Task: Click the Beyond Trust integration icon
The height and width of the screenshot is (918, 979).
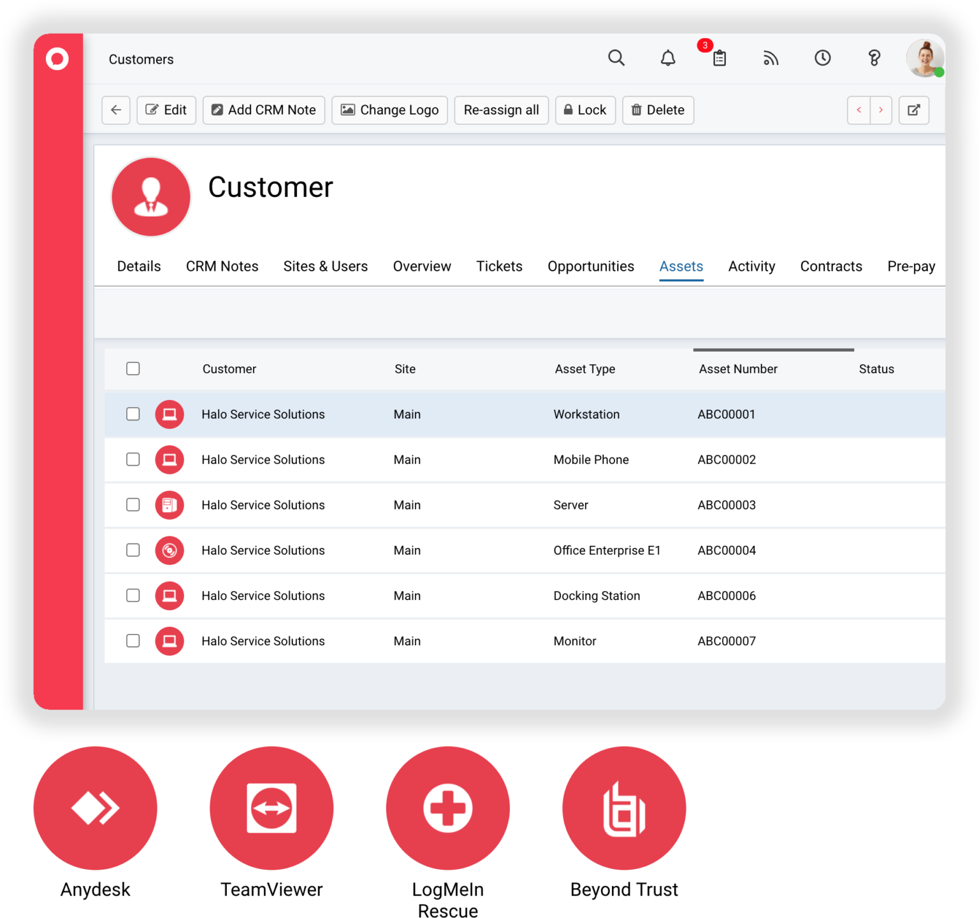Action: coord(624,808)
